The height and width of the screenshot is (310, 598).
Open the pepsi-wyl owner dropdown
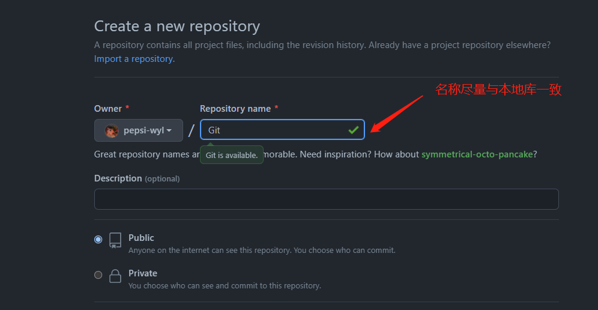point(139,130)
